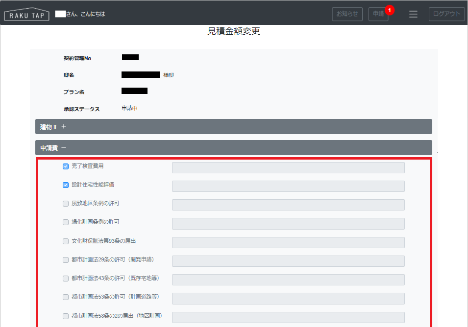The image size is (468, 327).
Task: Open the hamburger menu icon
Action: tap(413, 14)
